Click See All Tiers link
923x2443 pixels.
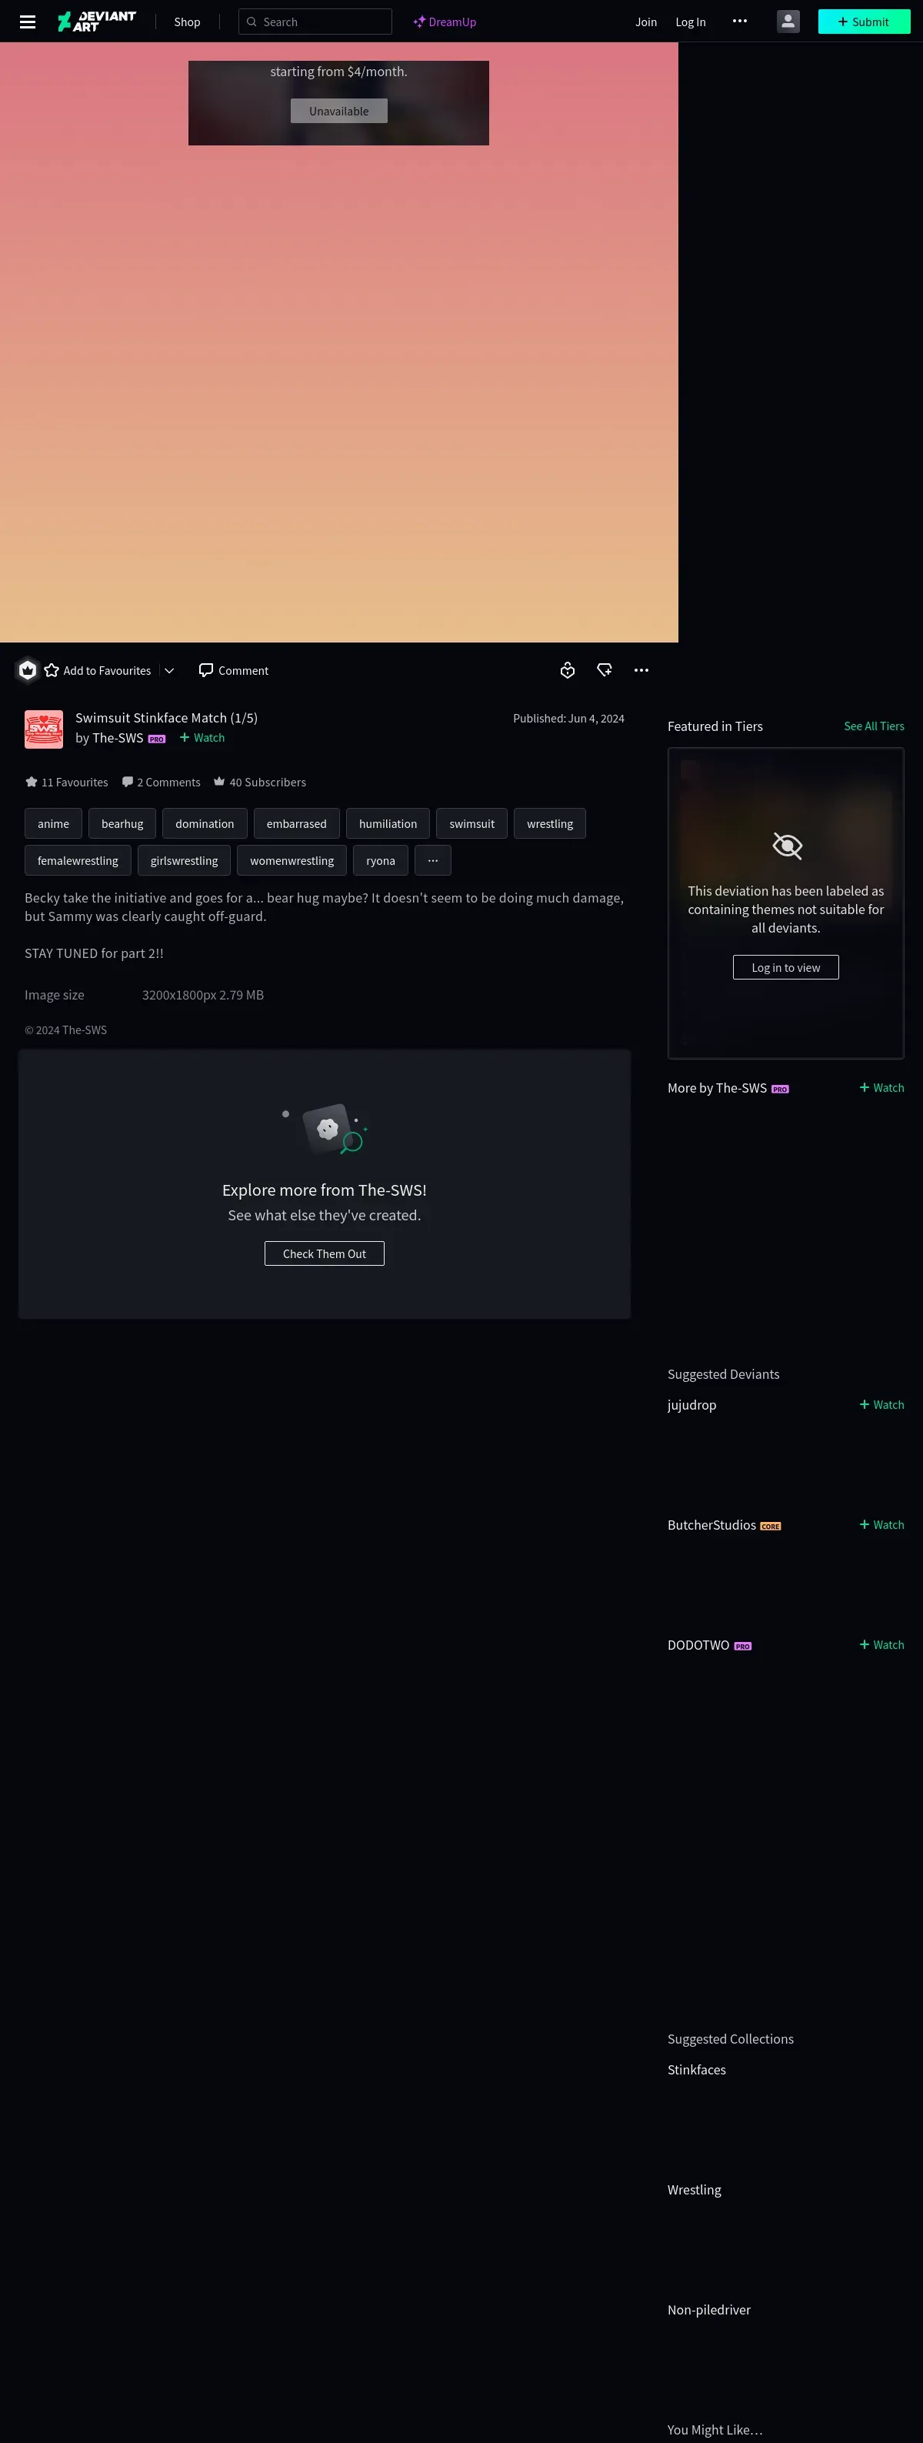tap(874, 726)
